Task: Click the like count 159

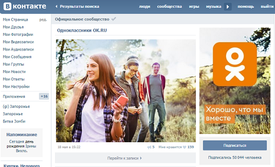Action: click(191, 147)
